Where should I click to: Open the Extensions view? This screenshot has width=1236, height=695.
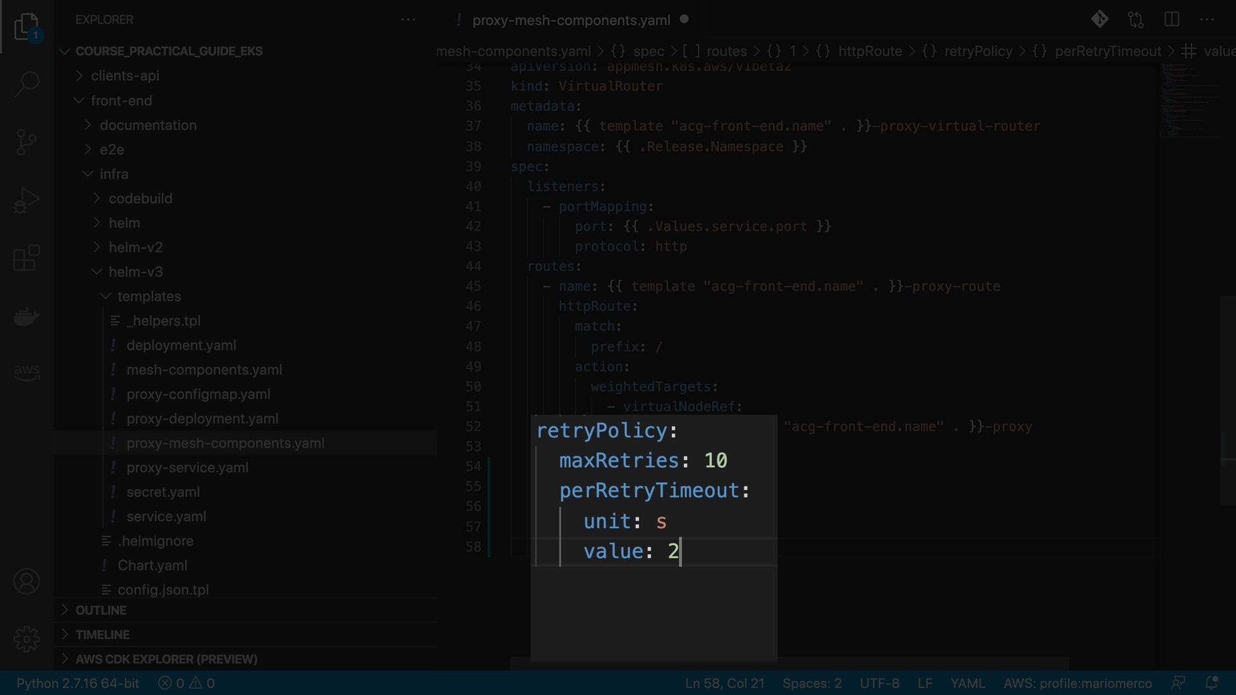[x=26, y=258]
